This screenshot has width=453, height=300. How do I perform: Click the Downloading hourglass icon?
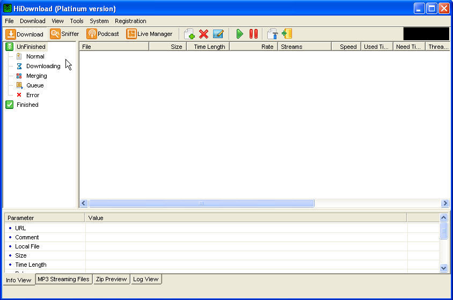tap(19, 66)
